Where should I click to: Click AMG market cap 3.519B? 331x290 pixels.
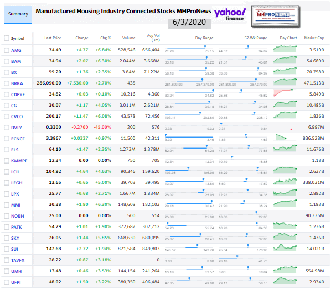[x=317, y=50]
